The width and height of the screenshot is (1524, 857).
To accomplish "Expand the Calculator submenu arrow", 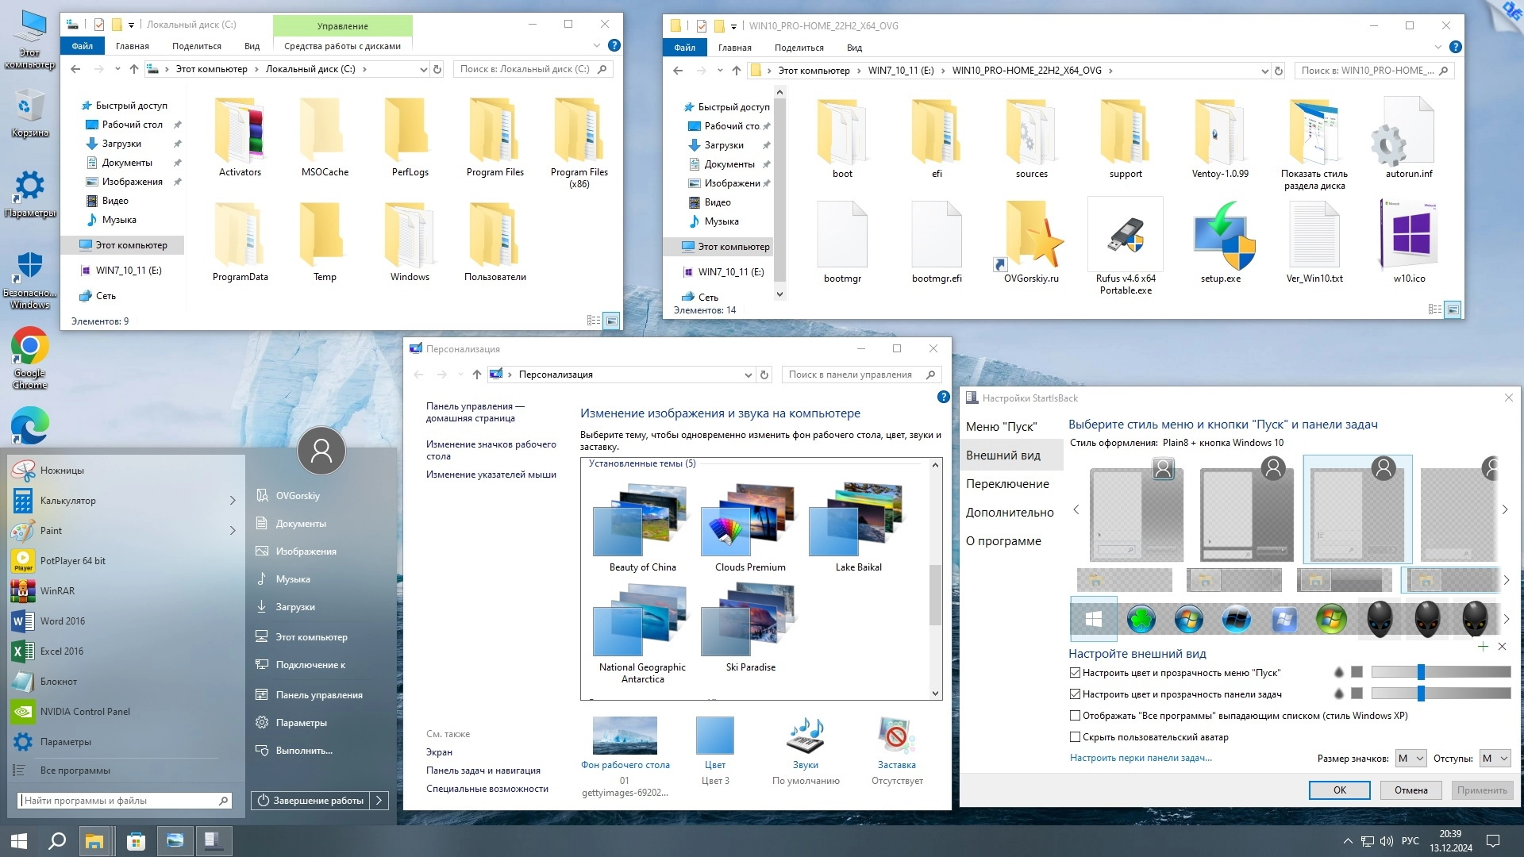I will point(233,501).
